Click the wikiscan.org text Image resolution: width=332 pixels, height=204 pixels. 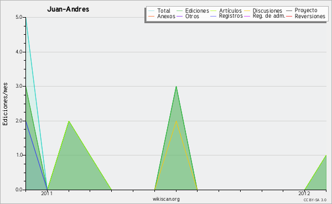pyautogui.click(x=166, y=199)
